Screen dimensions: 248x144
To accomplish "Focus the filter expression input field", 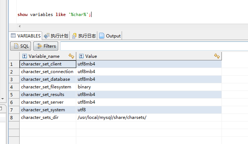I will pos(154,46).
